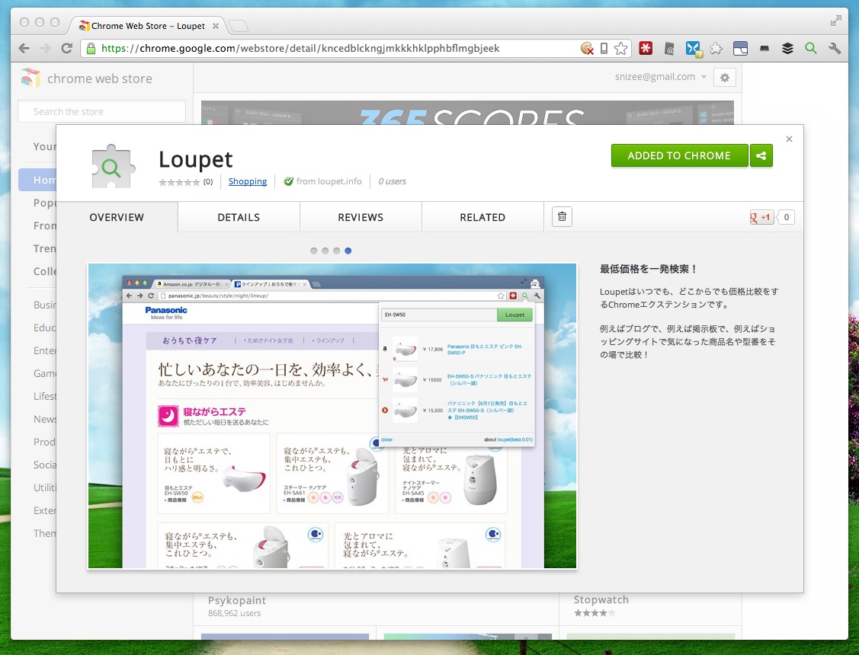
Task: Click the blue tabbed window extension icon
Action: pyautogui.click(x=740, y=49)
